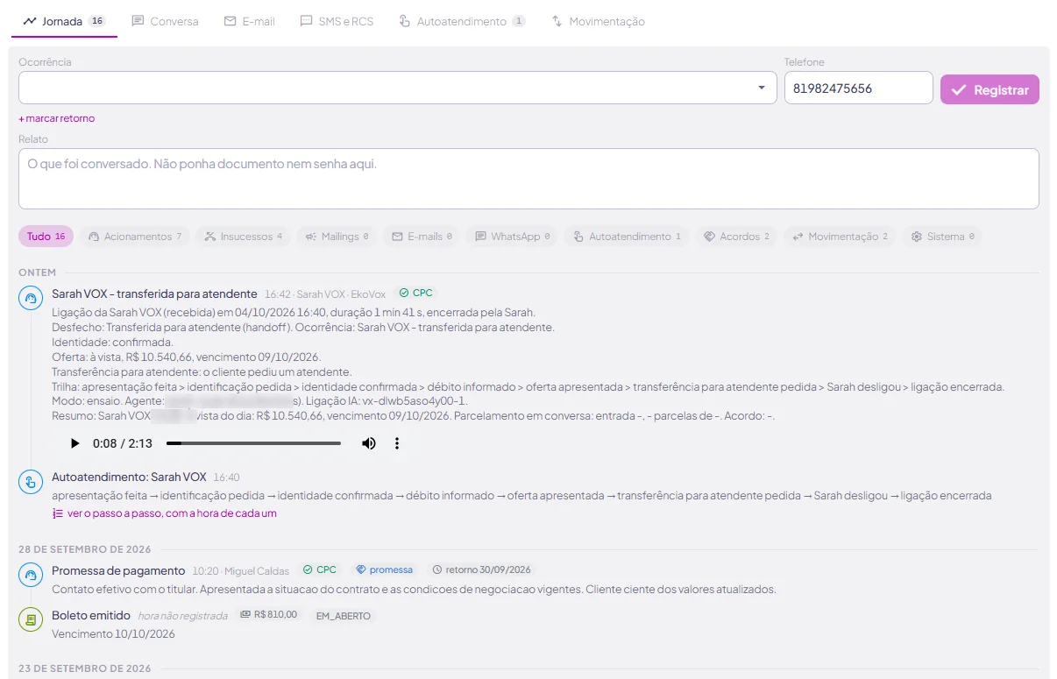Mute the call recording audio
The height and width of the screenshot is (679, 1057).
point(369,443)
